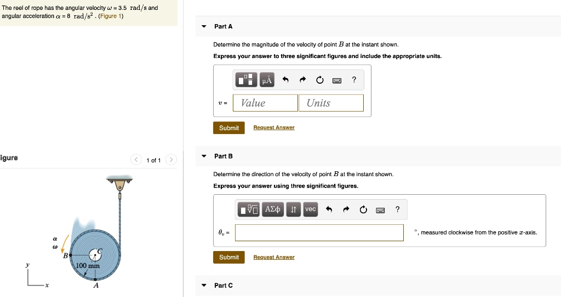This screenshot has width=561, height=297.
Task: Reset the Part A answer field
Action: pyautogui.click(x=320, y=80)
